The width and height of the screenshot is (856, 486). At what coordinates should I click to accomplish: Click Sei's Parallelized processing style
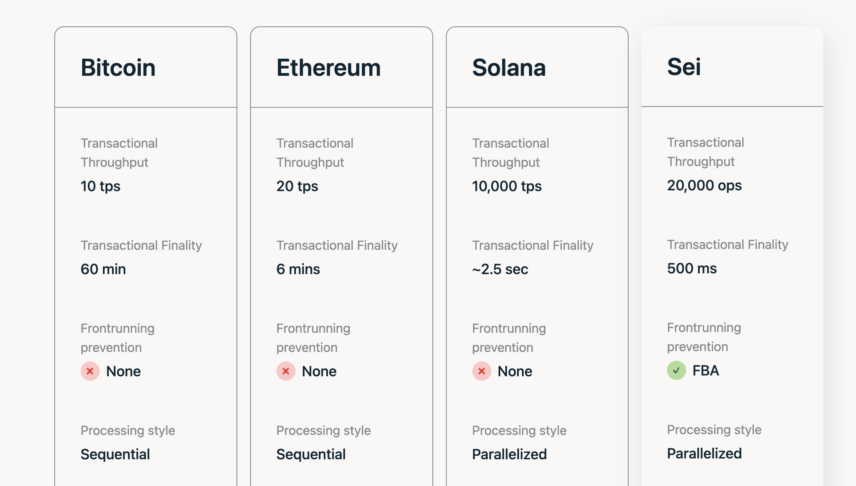click(x=704, y=454)
